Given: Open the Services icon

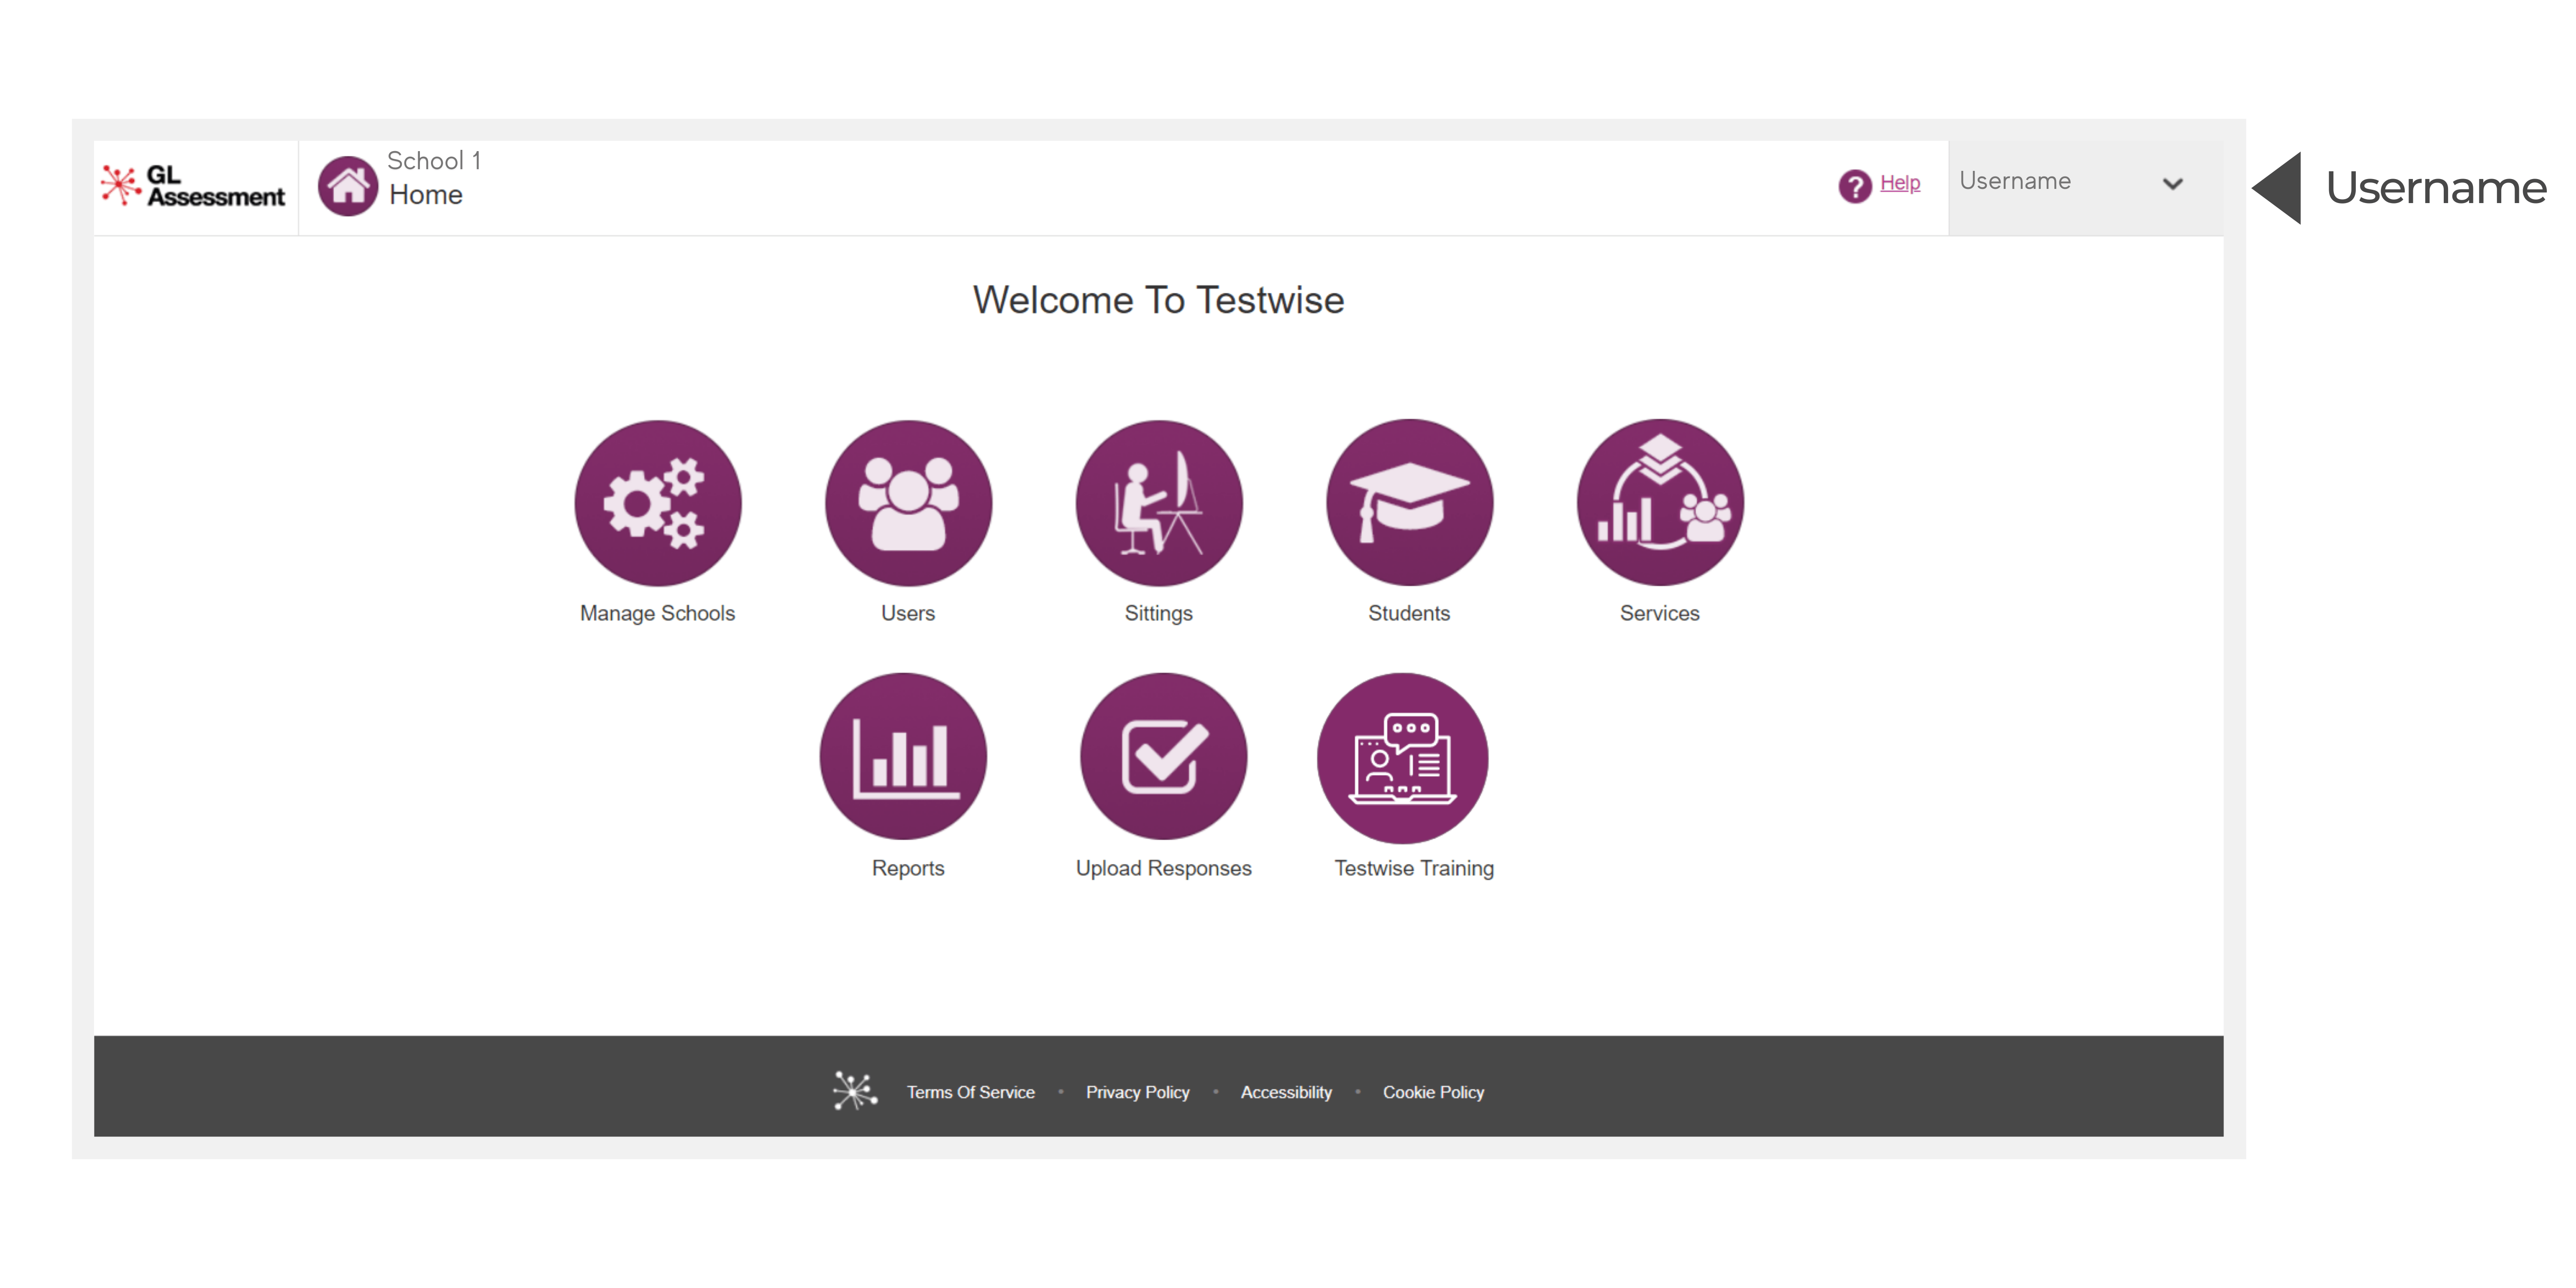Looking at the screenshot, I should [1659, 503].
